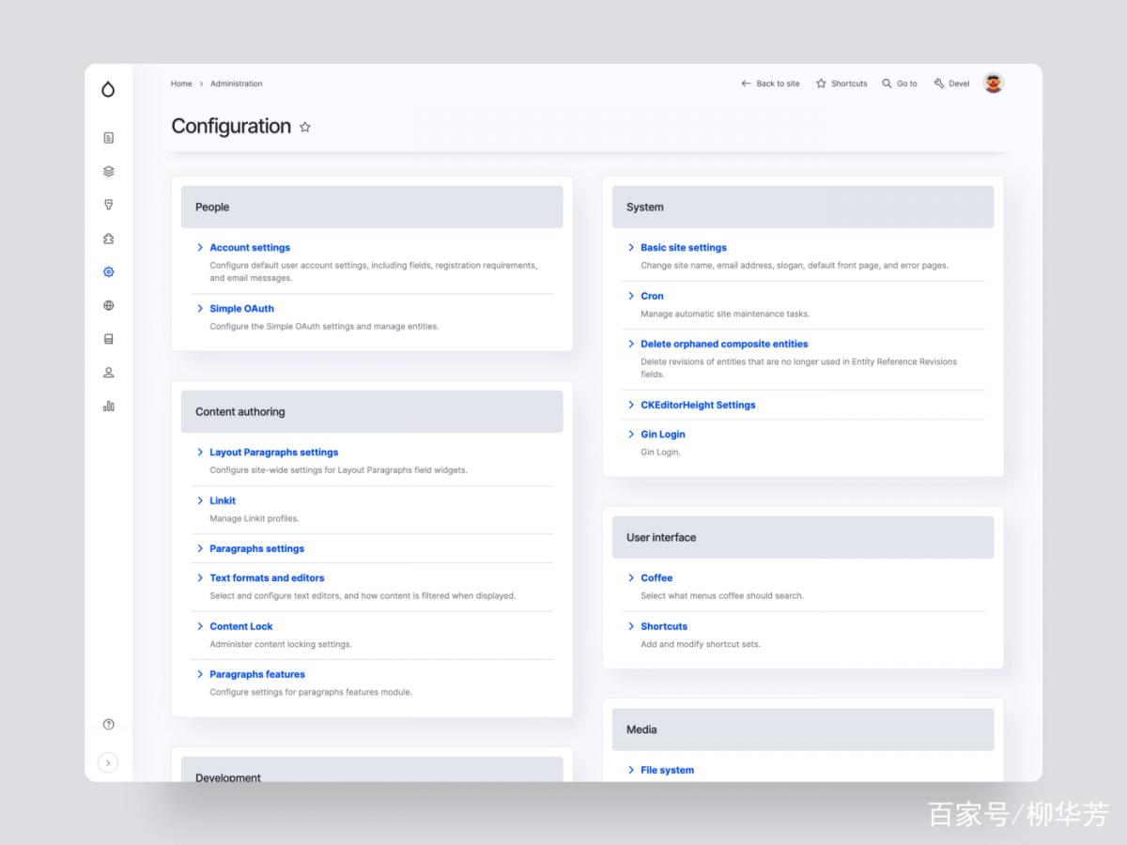Open the Devel header menu
The width and height of the screenshot is (1127, 845).
click(x=951, y=84)
